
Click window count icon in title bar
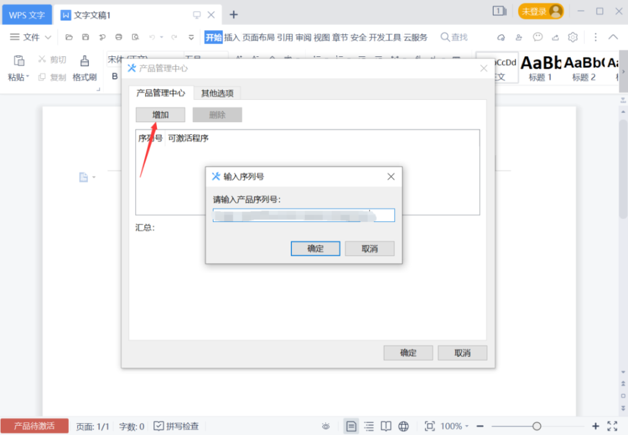499,11
